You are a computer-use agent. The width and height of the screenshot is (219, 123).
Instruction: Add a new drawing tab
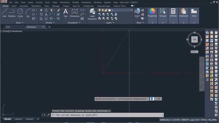coord(49,27)
